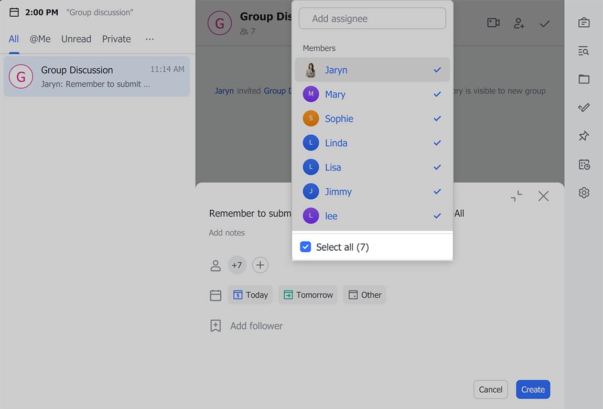603x409 pixels.
Task: Switch to the @Me tab
Action: point(40,39)
